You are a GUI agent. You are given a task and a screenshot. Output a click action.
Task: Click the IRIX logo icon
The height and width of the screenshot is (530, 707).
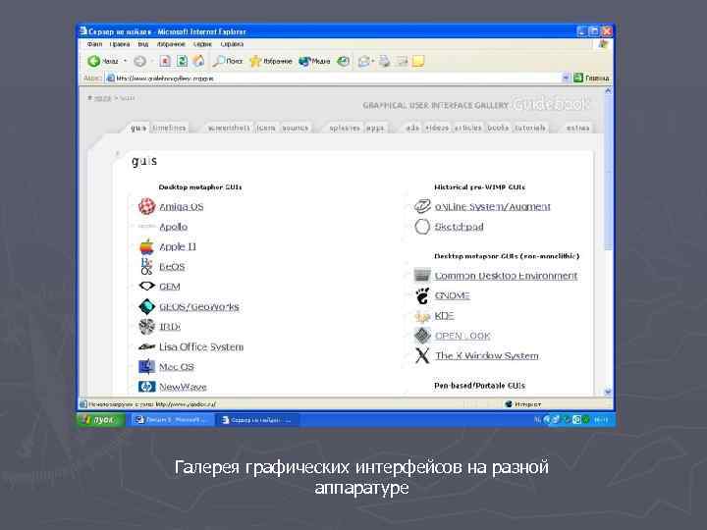[146, 326]
